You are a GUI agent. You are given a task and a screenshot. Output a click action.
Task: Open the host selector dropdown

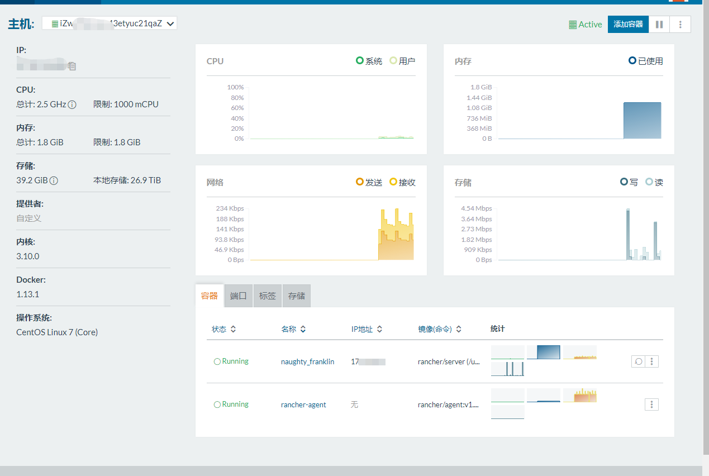coord(110,23)
